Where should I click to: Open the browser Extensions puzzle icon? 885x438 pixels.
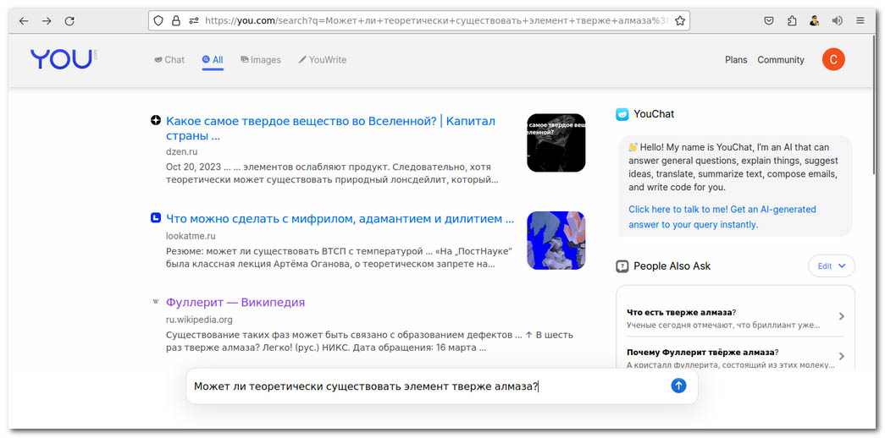[792, 21]
